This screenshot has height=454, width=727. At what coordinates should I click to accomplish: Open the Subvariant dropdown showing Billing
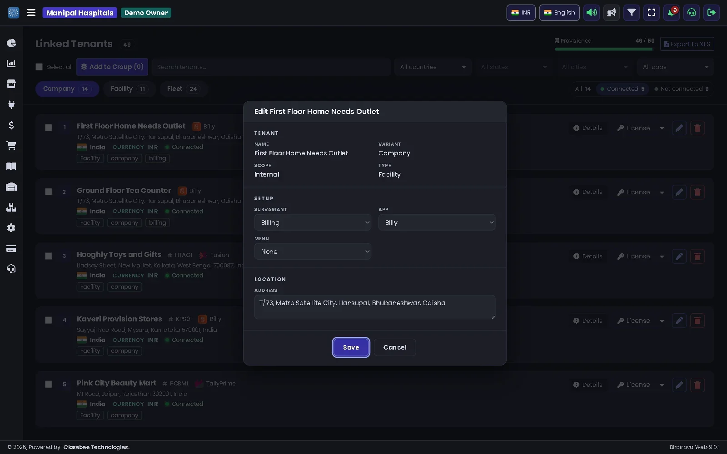pyautogui.click(x=313, y=222)
